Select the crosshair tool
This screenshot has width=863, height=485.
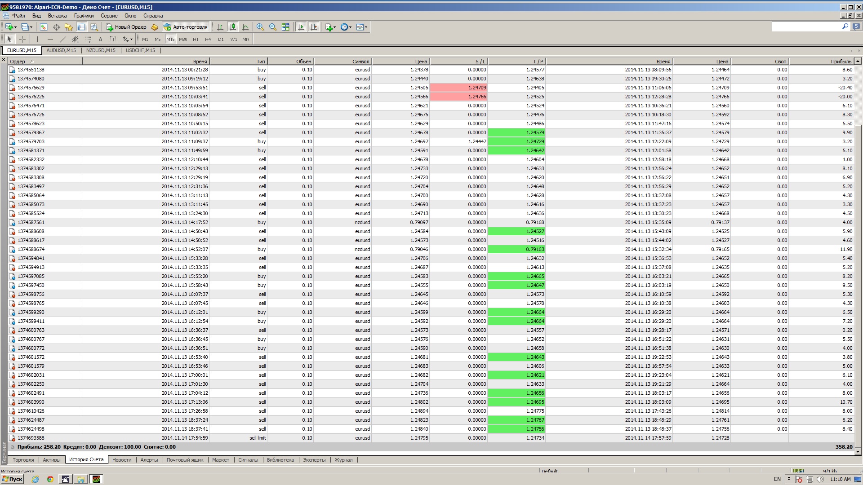22,39
